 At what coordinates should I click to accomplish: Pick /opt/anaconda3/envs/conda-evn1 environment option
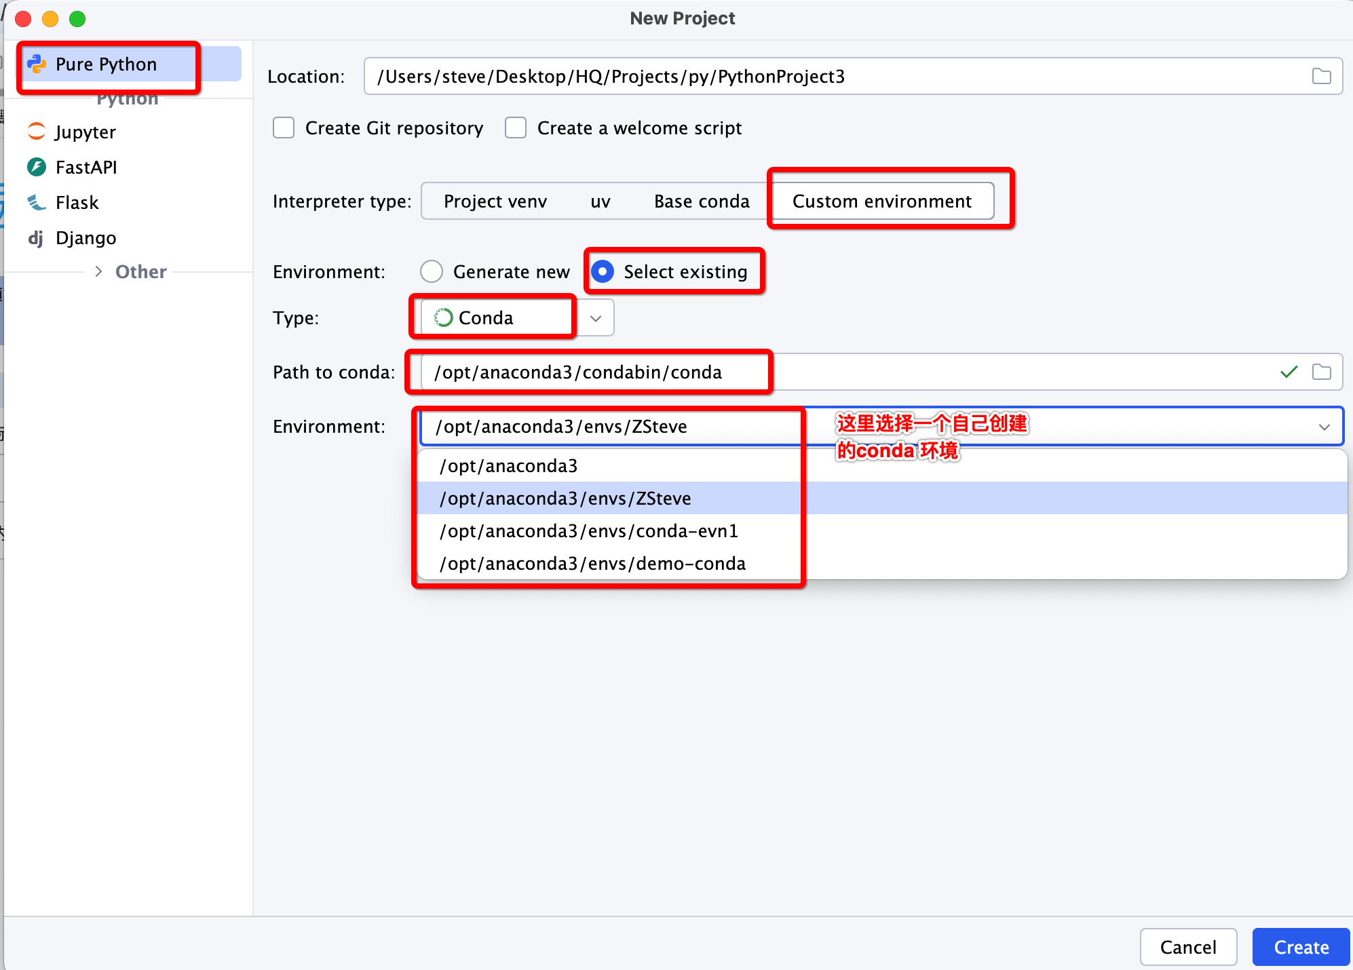[x=588, y=531]
